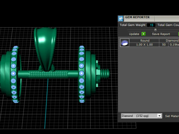Click the slider handle under Total Gem Weight
179x134 pixels.
(x=156, y=29)
